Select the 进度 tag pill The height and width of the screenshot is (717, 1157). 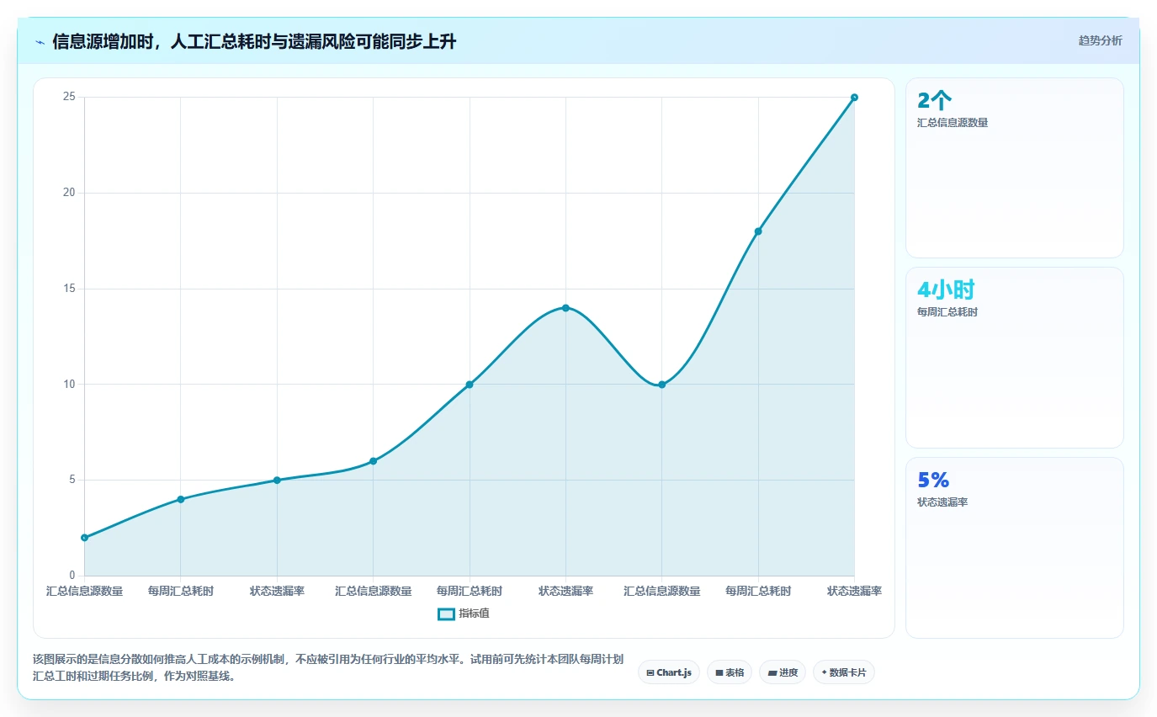pos(783,672)
